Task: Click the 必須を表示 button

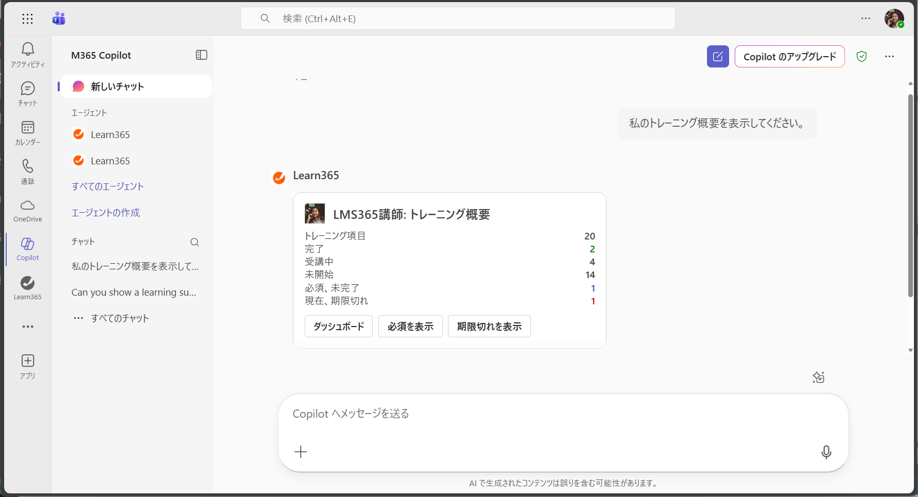Action: coord(410,327)
